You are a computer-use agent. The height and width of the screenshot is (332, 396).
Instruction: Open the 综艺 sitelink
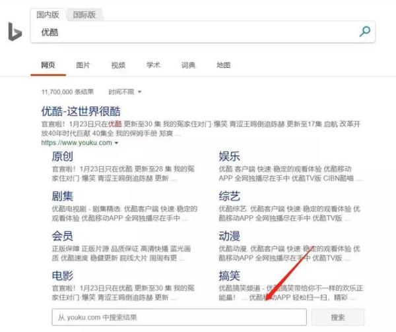point(229,196)
